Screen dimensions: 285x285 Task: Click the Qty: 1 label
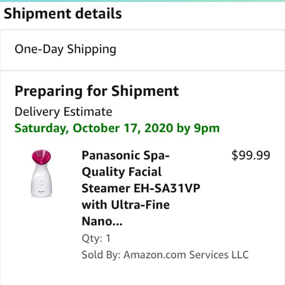[96, 238]
